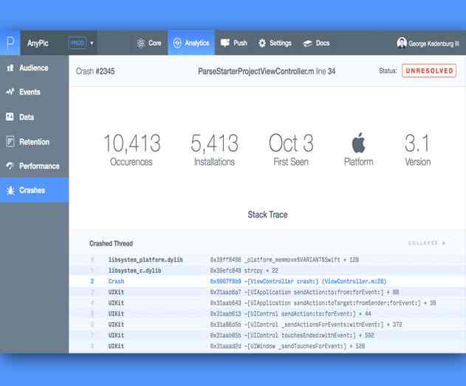Click the Crashes bug icon
The image size is (466, 386).
10,190
